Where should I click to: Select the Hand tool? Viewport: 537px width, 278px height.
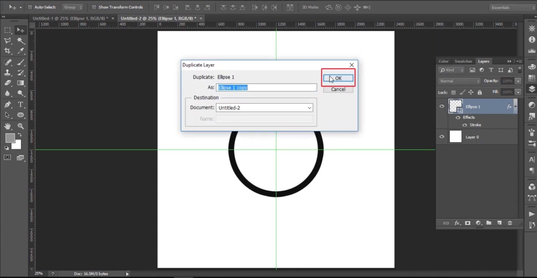(8, 126)
